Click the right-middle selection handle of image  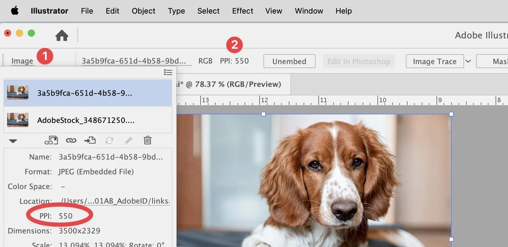pyautogui.click(x=451, y=239)
